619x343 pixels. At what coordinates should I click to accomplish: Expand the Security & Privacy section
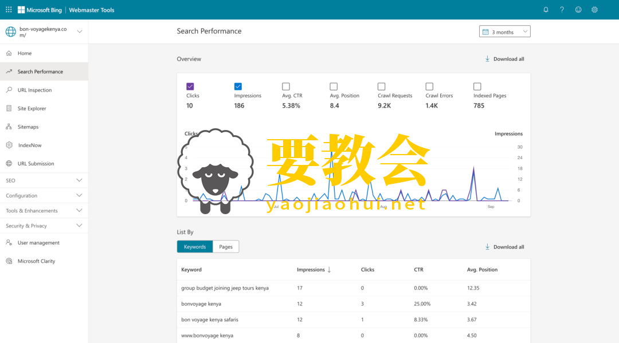click(x=44, y=226)
